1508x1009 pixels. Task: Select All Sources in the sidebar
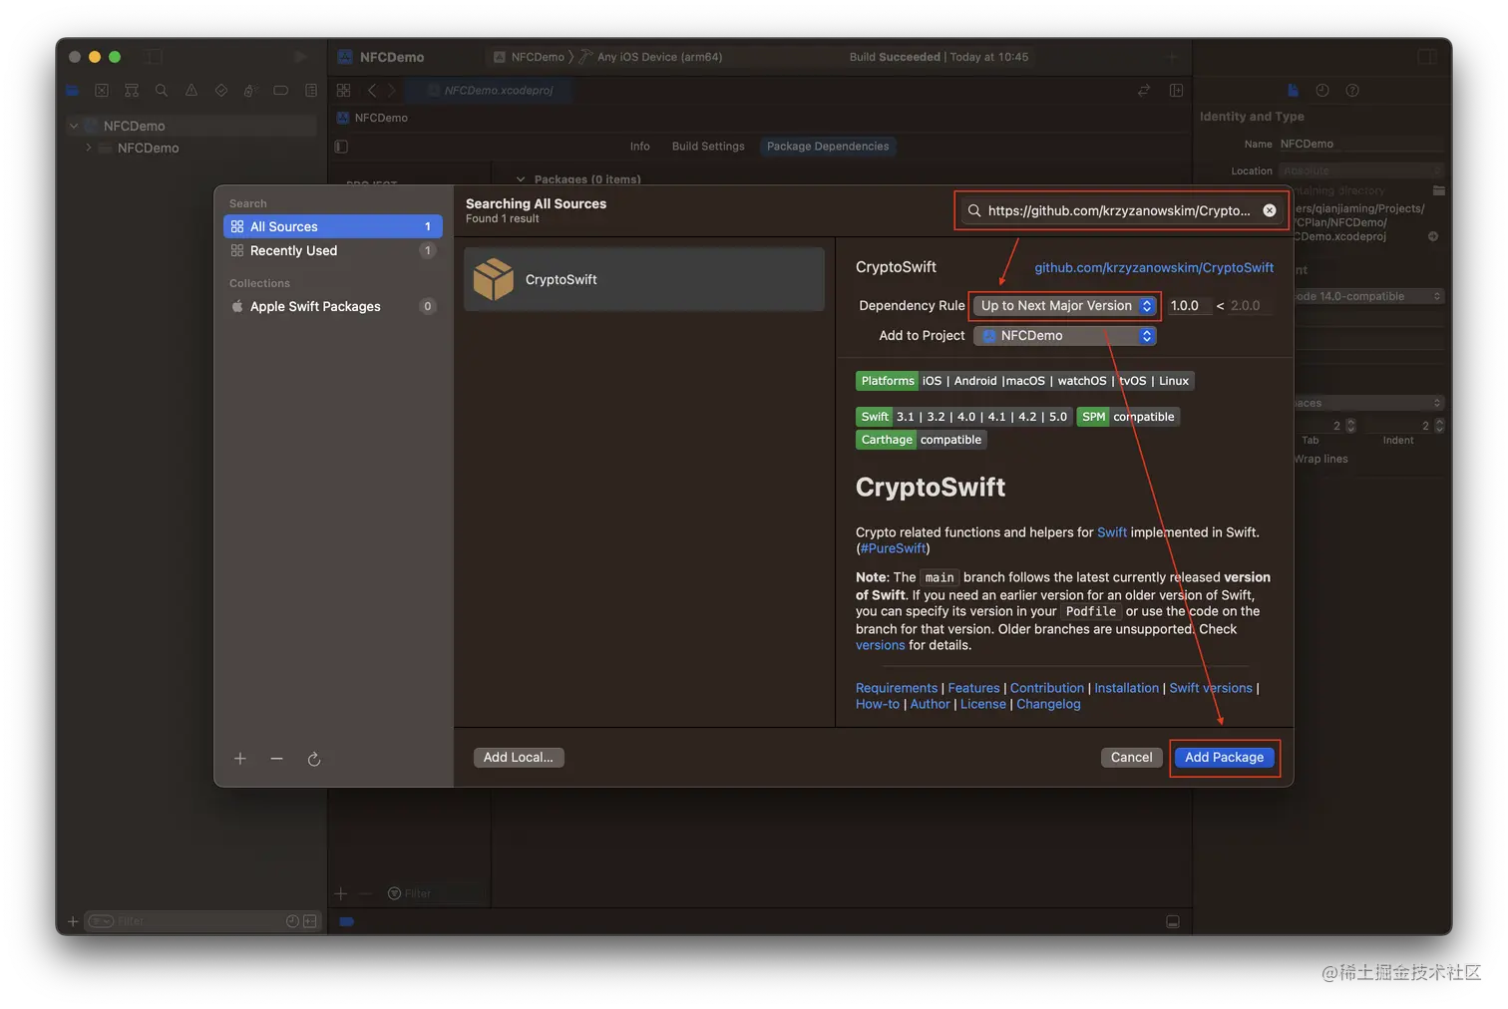[333, 226]
